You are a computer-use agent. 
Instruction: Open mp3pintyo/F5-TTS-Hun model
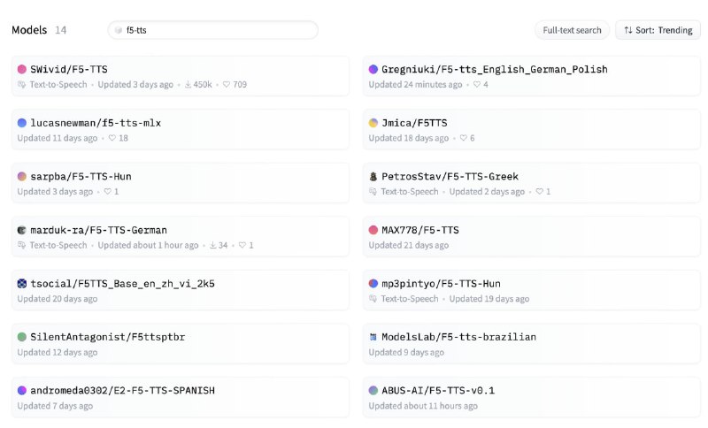coord(532,290)
